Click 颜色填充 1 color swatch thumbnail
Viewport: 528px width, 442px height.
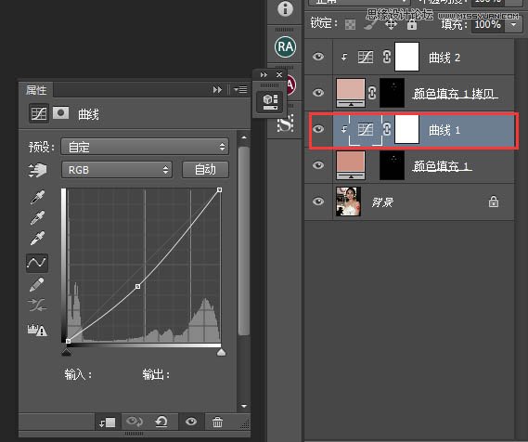(351, 165)
